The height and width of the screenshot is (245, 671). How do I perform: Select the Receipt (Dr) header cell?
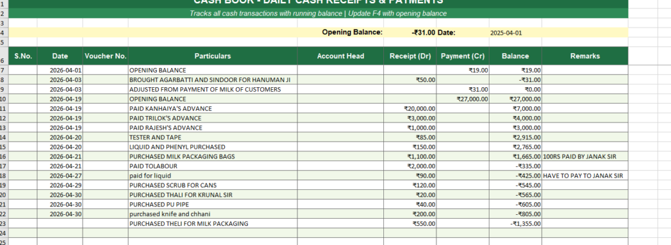click(x=410, y=56)
